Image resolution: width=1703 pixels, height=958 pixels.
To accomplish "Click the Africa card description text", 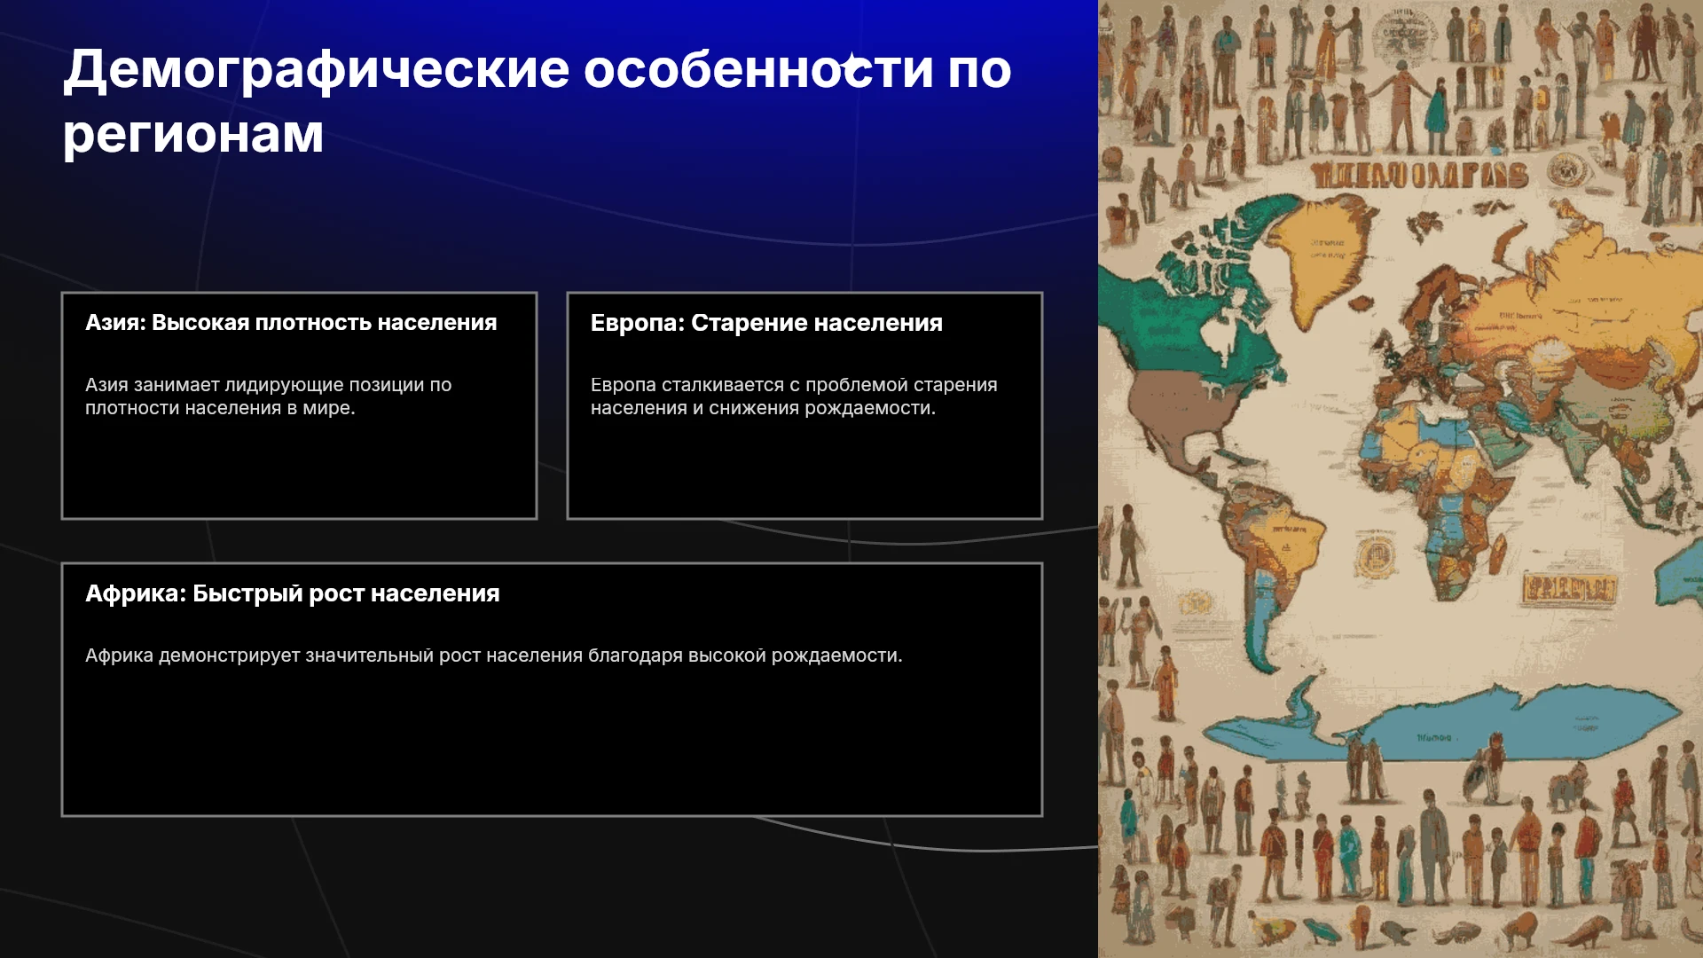I will point(493,656).
